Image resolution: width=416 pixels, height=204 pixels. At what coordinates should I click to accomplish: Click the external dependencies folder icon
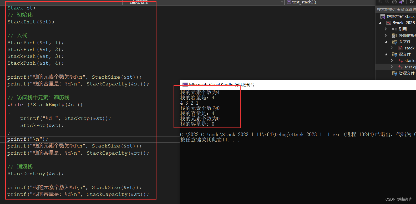click(x=394, y=35)
